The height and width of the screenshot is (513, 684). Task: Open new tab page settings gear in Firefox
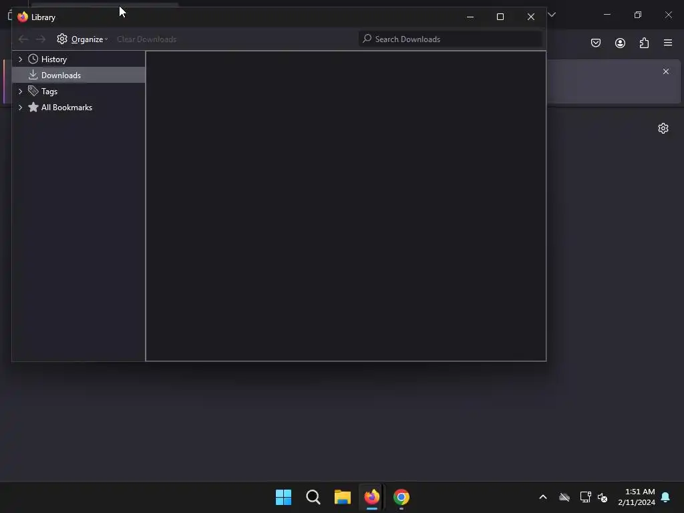[x=663, y=128]
